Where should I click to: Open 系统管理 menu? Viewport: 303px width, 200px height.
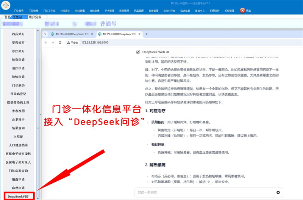230,11
